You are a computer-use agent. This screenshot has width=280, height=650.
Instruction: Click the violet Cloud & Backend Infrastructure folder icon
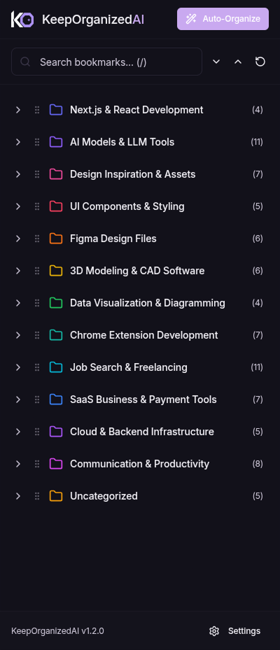56,432
